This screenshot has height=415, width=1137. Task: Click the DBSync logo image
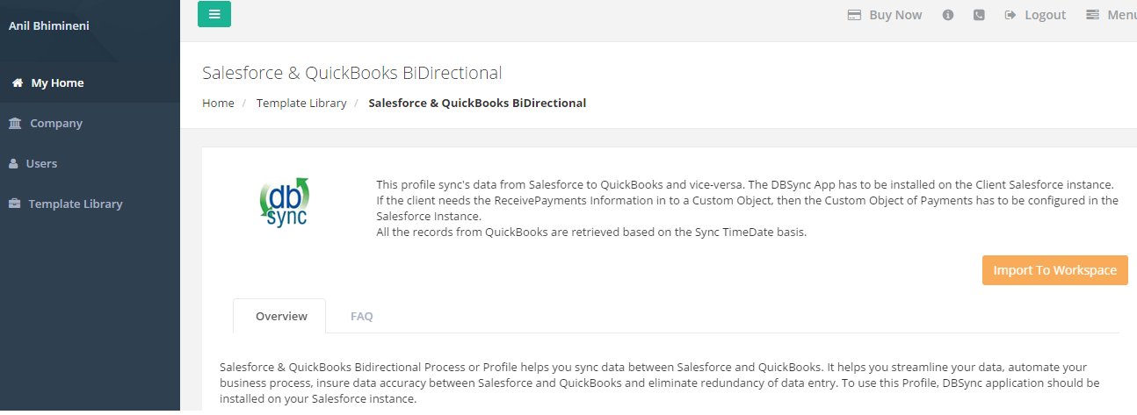tap(286, 203)
